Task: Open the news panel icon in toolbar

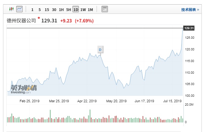Action: (x=105, y=9)
